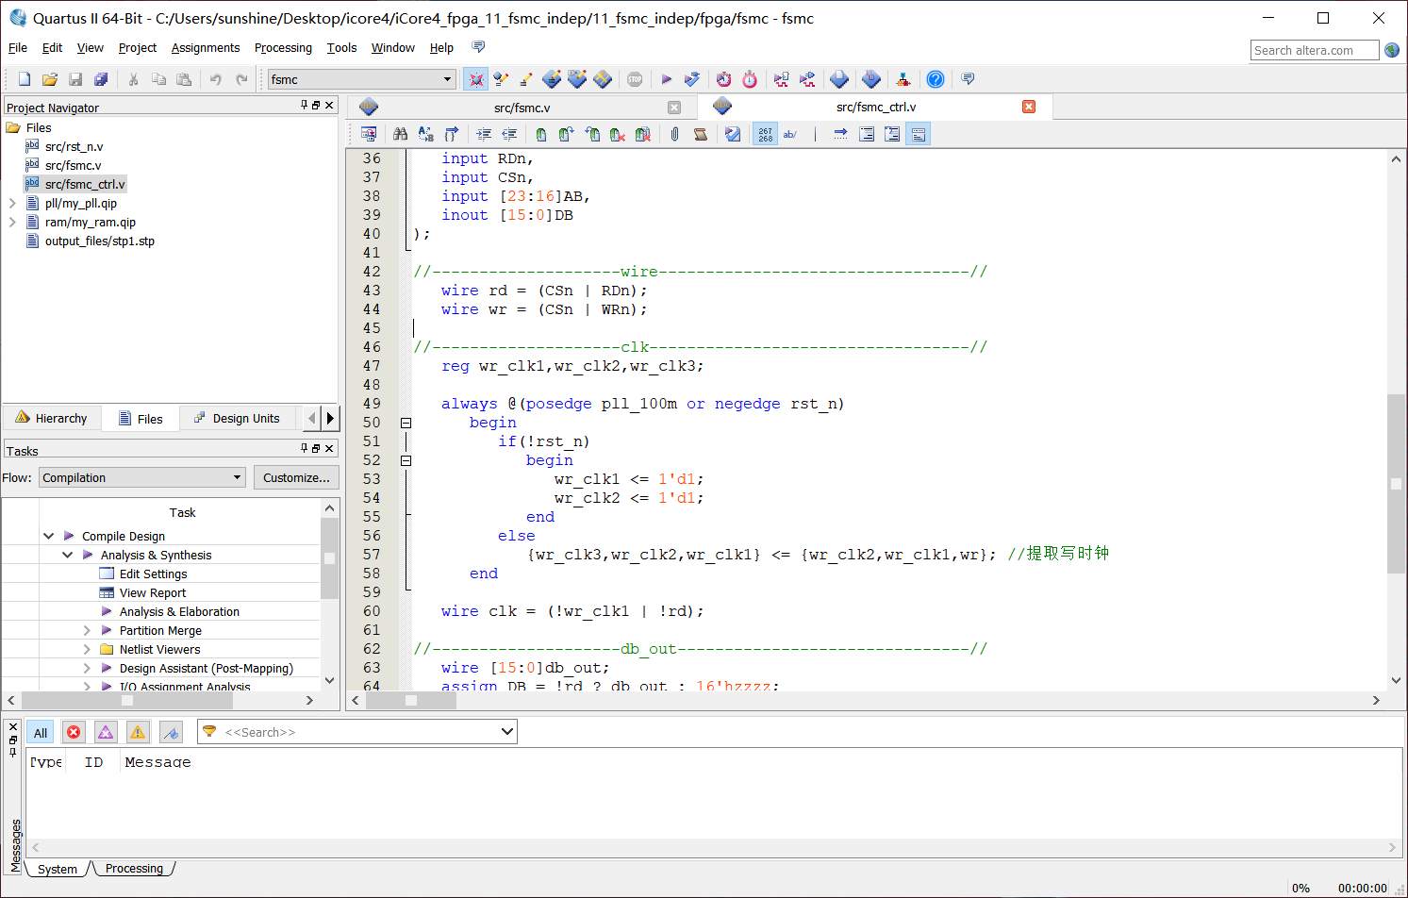Click the paperclip Insert File icon

click(674, 135)
